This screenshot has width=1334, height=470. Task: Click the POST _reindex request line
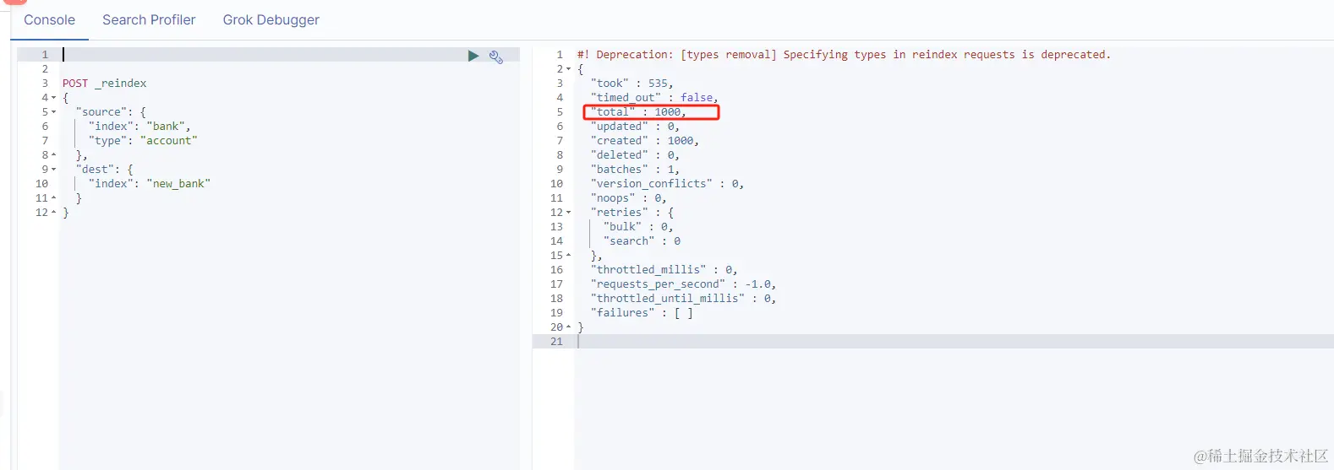[x=104, y=84]
